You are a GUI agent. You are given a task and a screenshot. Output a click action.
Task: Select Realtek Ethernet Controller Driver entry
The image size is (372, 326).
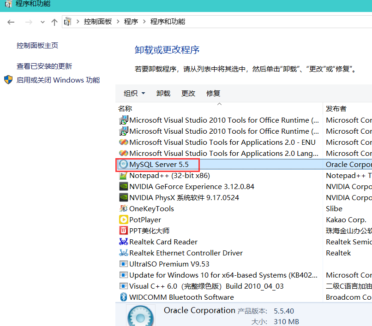(186, 253)
